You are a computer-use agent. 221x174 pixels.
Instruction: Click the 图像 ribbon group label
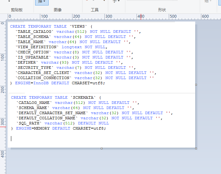58,10
